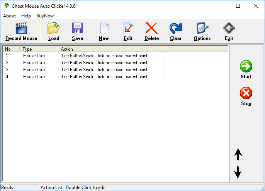Delete the selected action with red X

(151, 28)
